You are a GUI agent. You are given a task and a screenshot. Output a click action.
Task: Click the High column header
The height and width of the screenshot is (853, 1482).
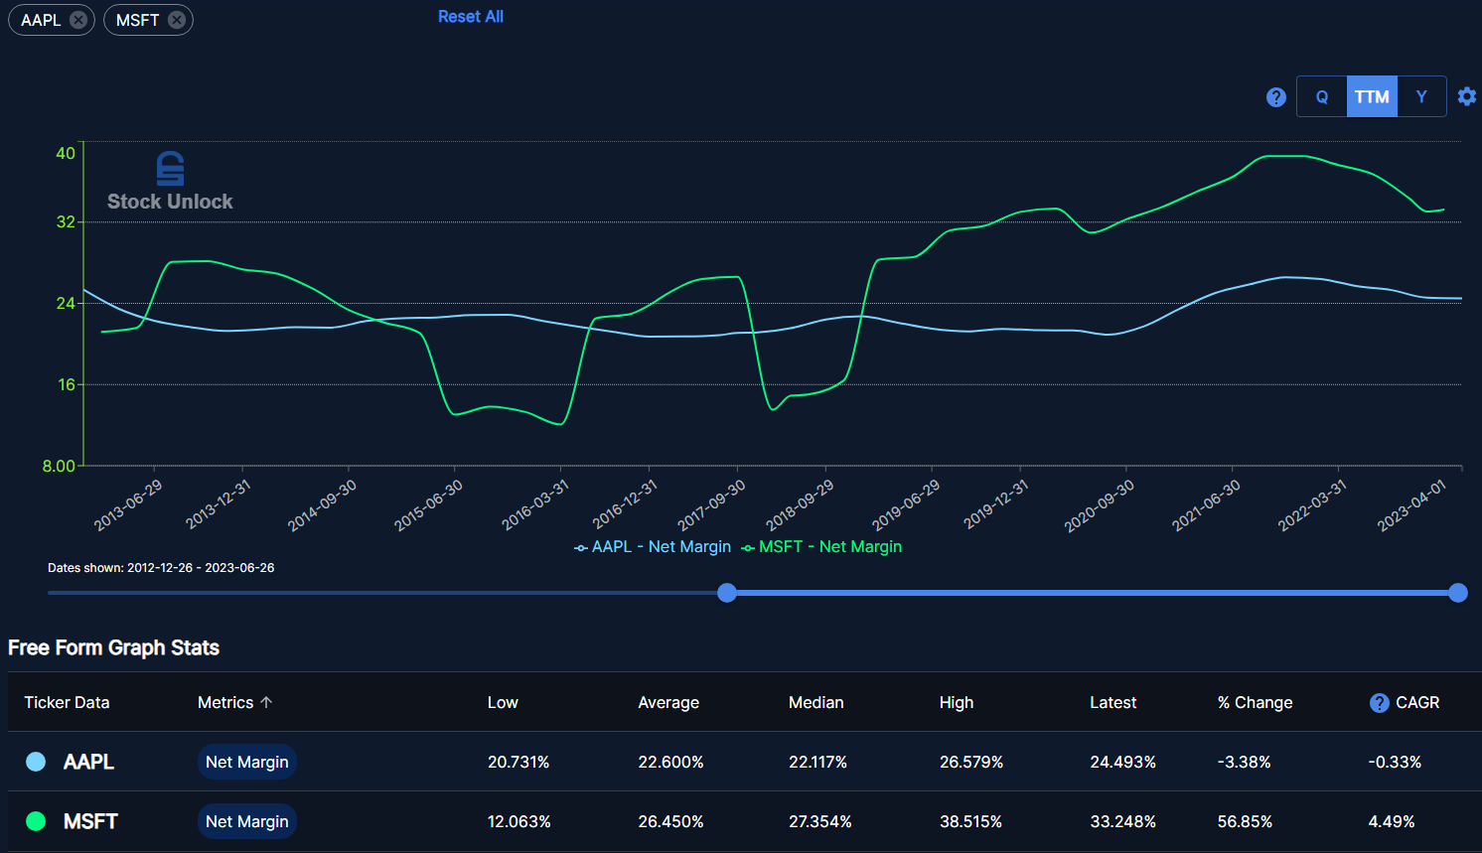[x=957, y=702]
